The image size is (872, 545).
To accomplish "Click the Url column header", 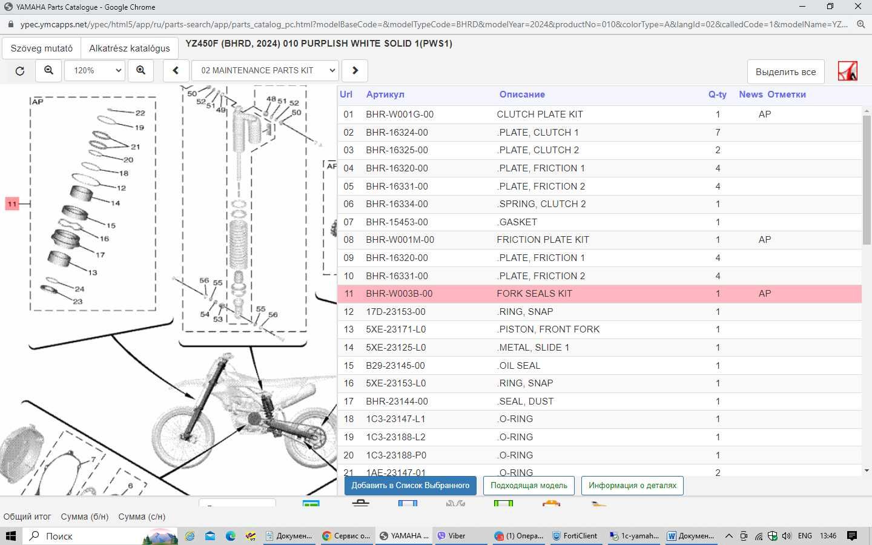I will tap(346, 94).
